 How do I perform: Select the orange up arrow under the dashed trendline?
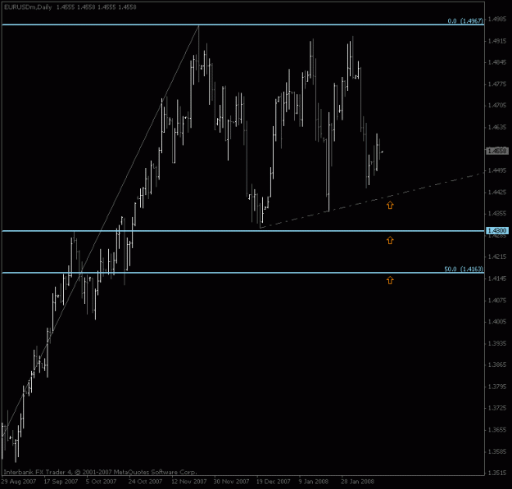pos(390,205)
